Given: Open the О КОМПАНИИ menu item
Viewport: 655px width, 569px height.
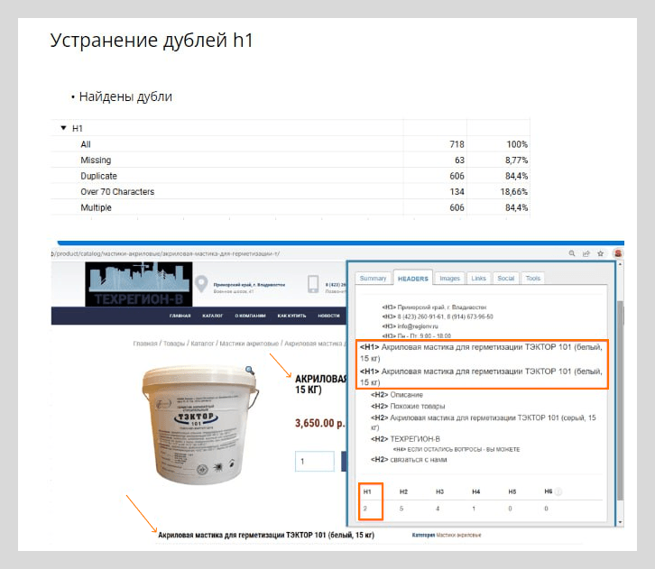Looking at the screenshot, I should (x=250, y=316).
